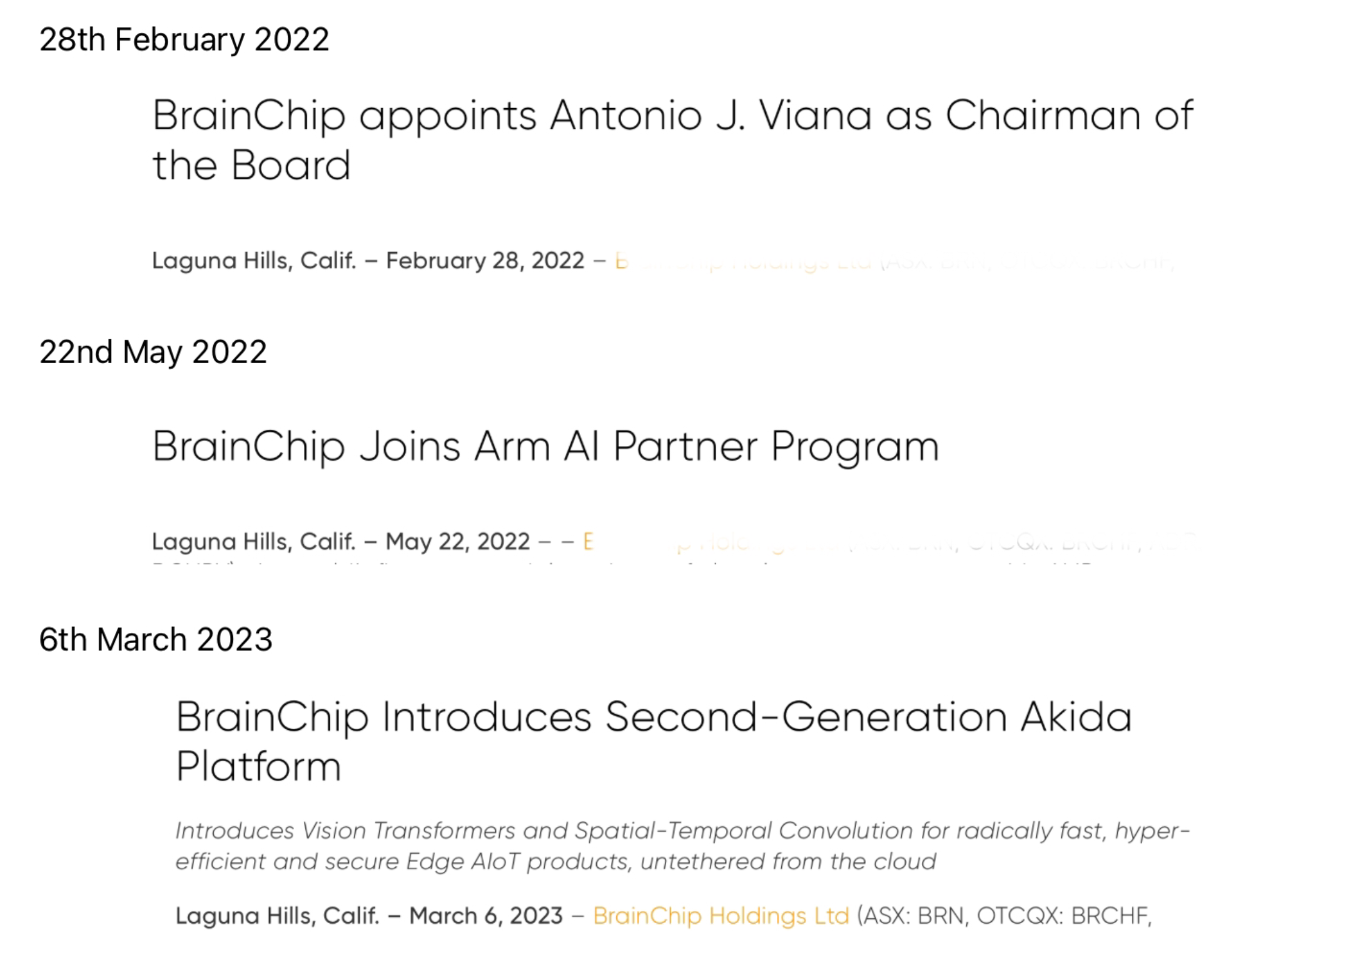This screenshot has width=1351, height=963.
Task: Click the "(ASX: BRN, OTCQX: BRCHF," ticker text
Action: [x=1004, y=916]
